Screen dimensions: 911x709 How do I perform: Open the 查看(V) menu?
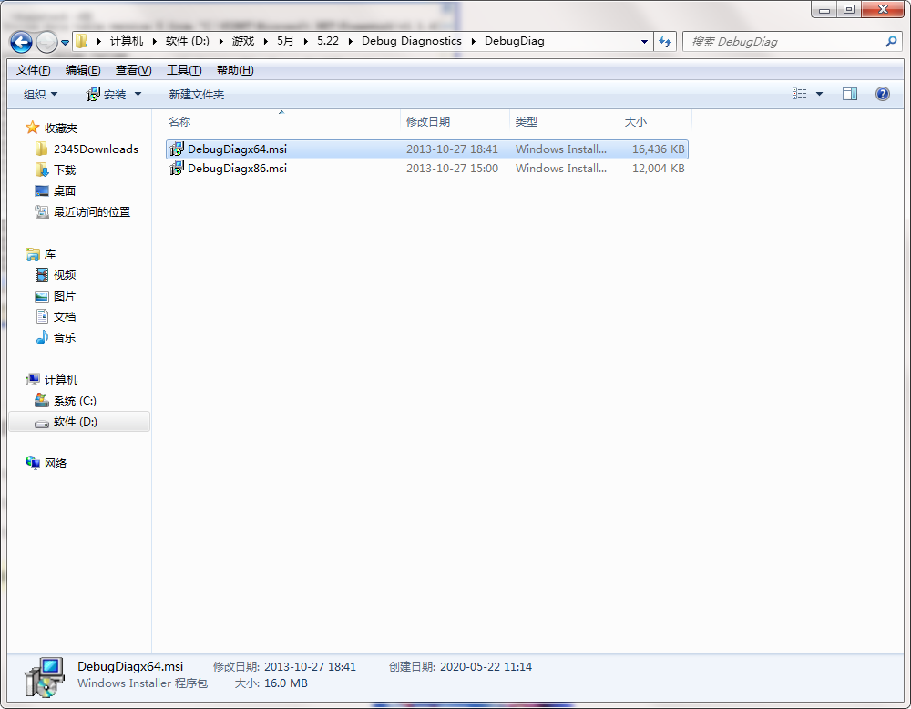pos(133,70)
